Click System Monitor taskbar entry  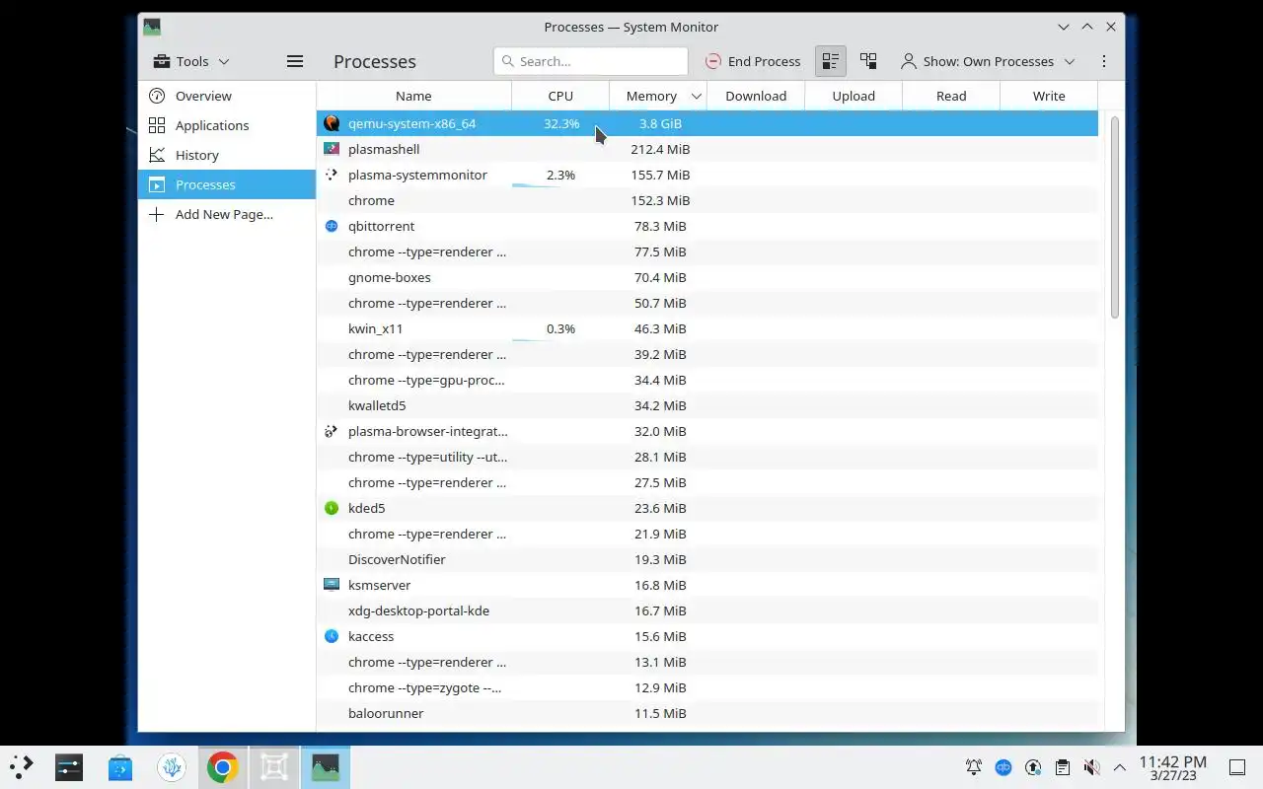tap(325, 766)
